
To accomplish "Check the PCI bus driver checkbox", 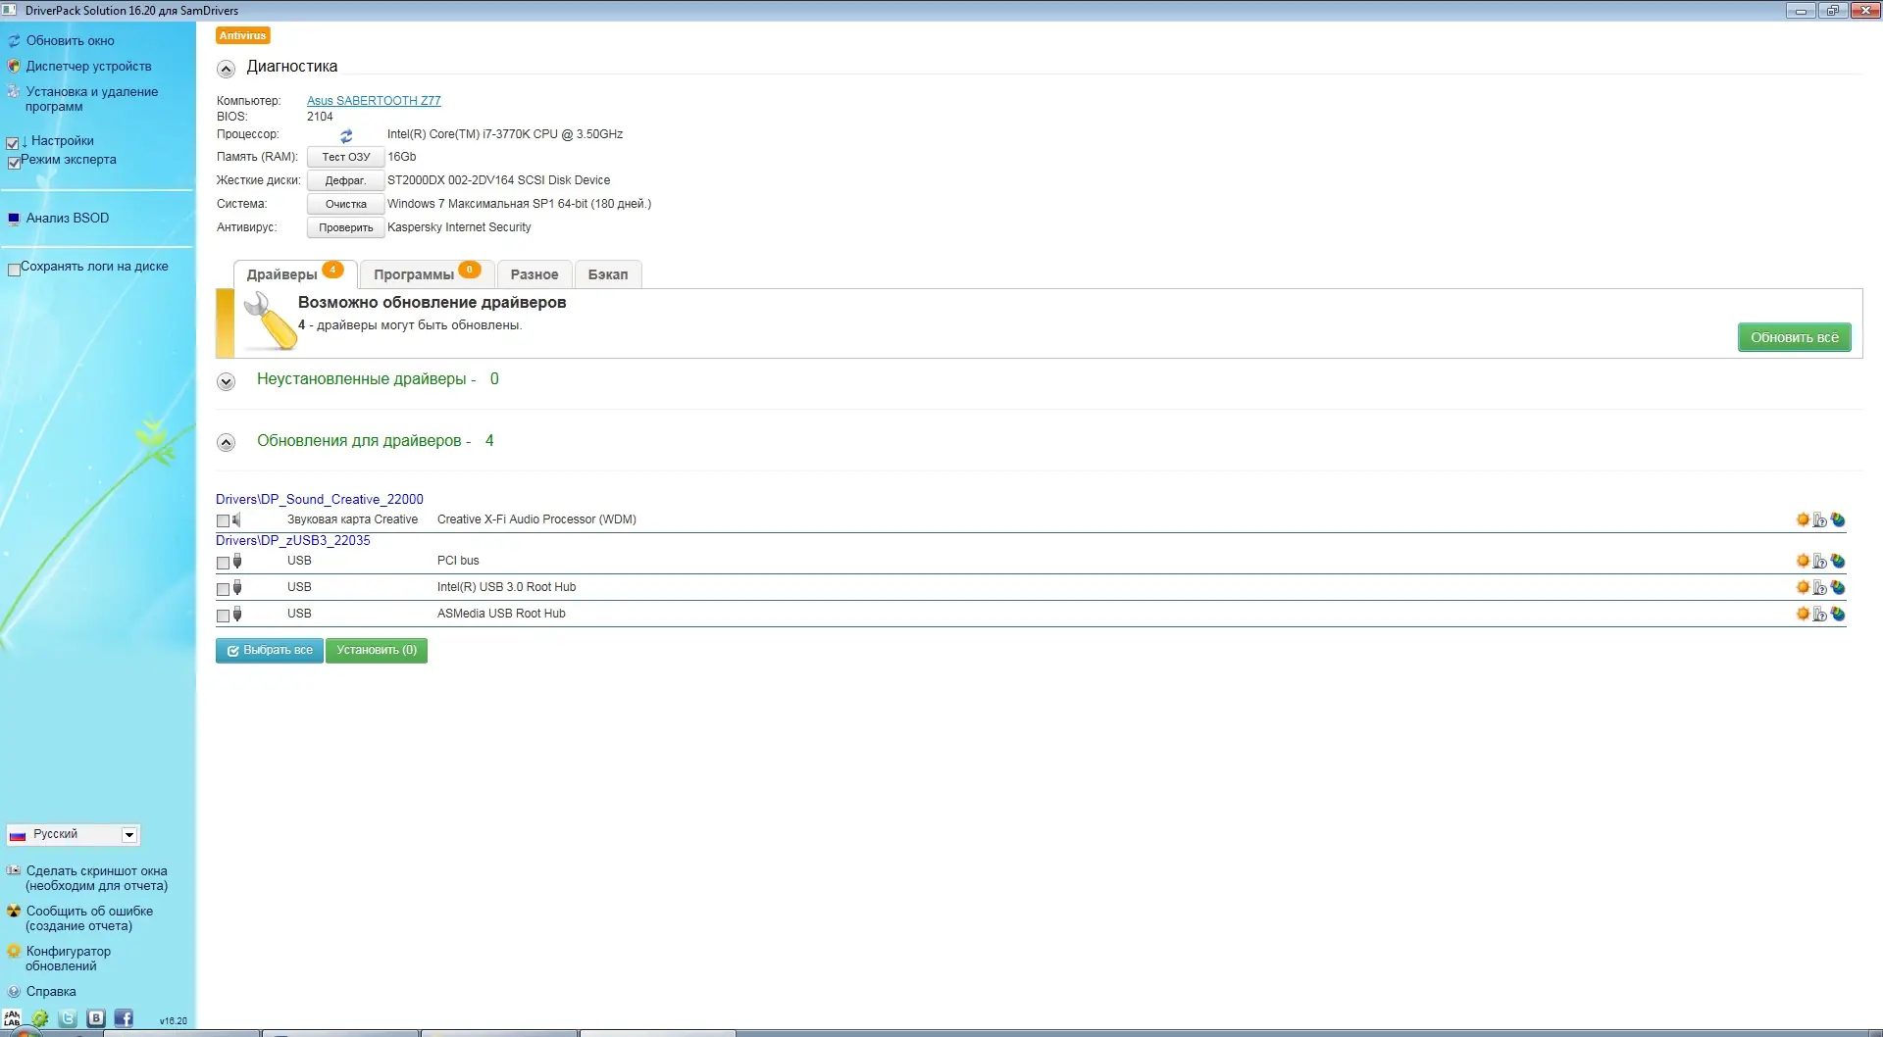I will coord(223,563).
